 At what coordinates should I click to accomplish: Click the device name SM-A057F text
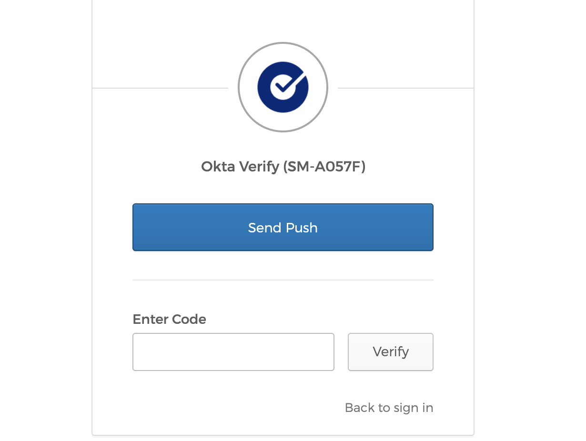324,166
